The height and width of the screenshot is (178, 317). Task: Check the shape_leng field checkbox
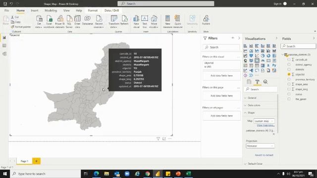pyautogui.click(x=289, y=89)
